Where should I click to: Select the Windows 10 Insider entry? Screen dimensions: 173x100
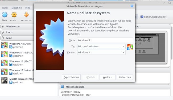tap(17, 72)
